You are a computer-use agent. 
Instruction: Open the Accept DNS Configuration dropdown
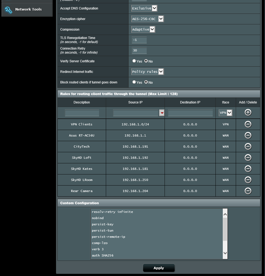[144, 8]
